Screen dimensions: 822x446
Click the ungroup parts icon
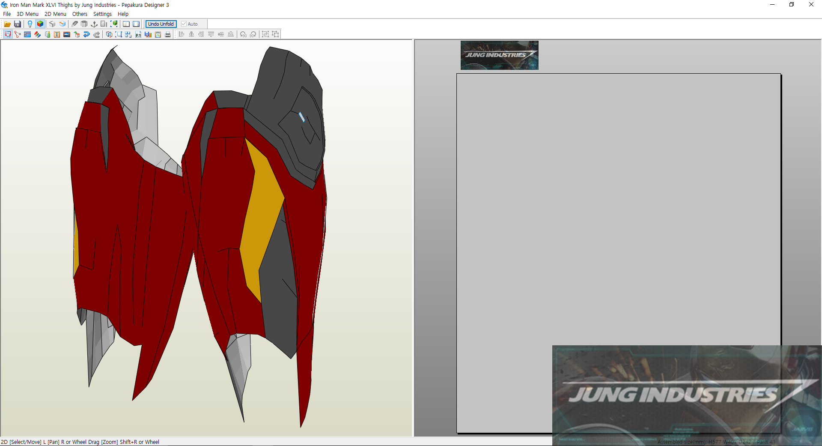point(275,34)
